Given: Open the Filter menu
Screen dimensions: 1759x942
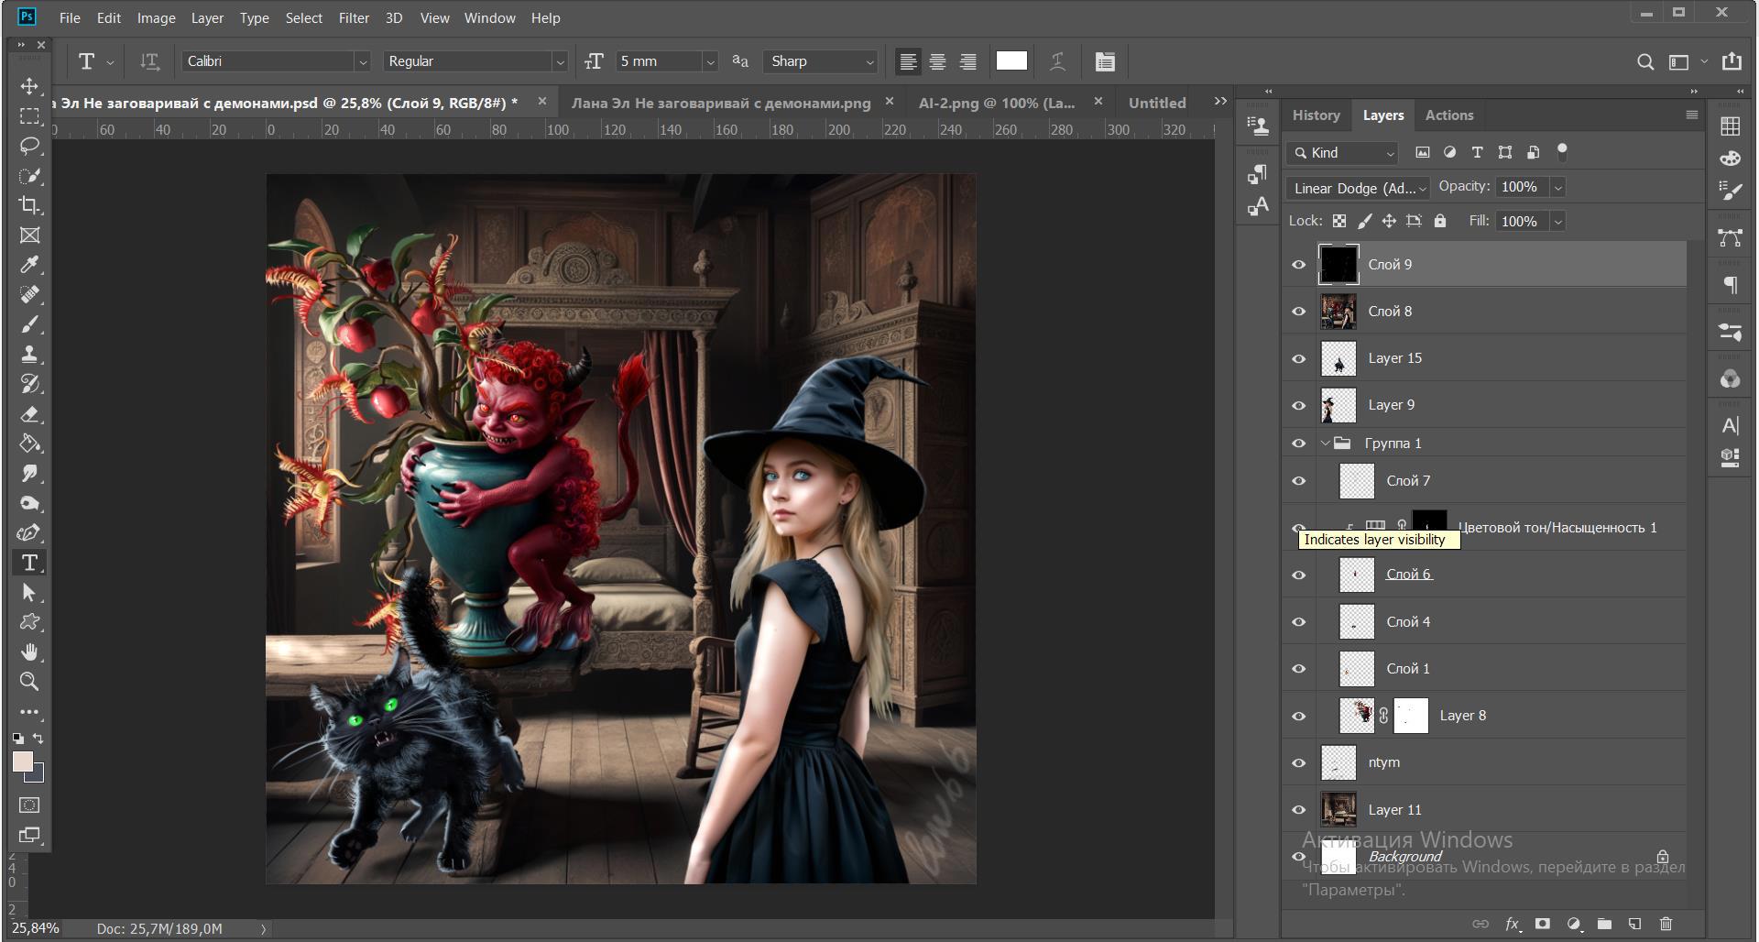Looking at the screenshot, I should point(353,17).
